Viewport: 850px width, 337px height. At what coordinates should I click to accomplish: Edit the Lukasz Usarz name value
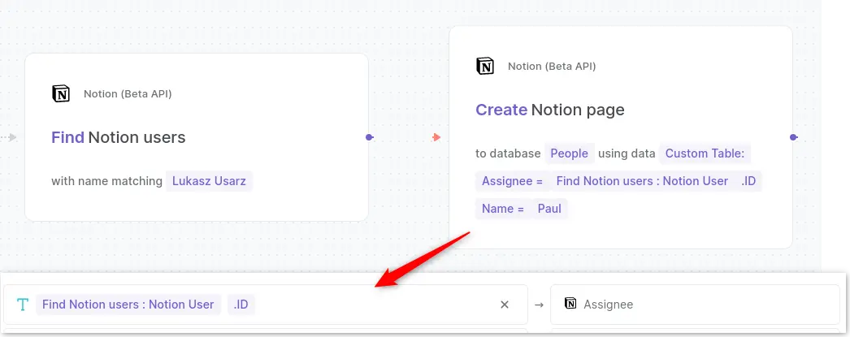[209, 181]
